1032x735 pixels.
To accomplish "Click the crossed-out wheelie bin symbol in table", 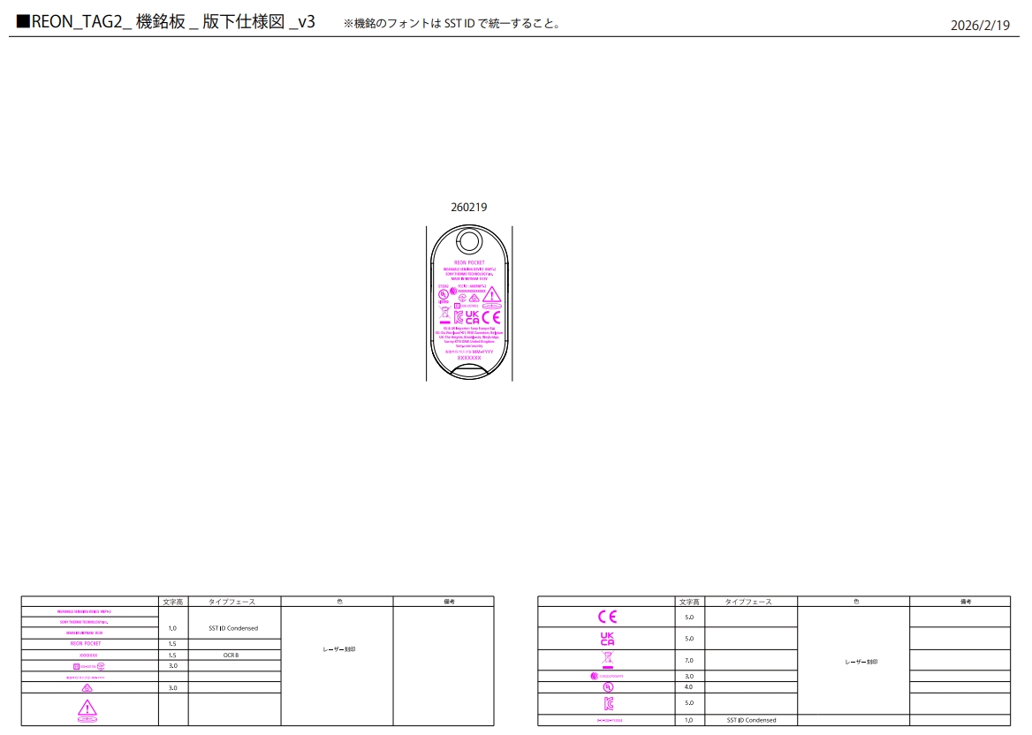I will (x=607, y=660).
